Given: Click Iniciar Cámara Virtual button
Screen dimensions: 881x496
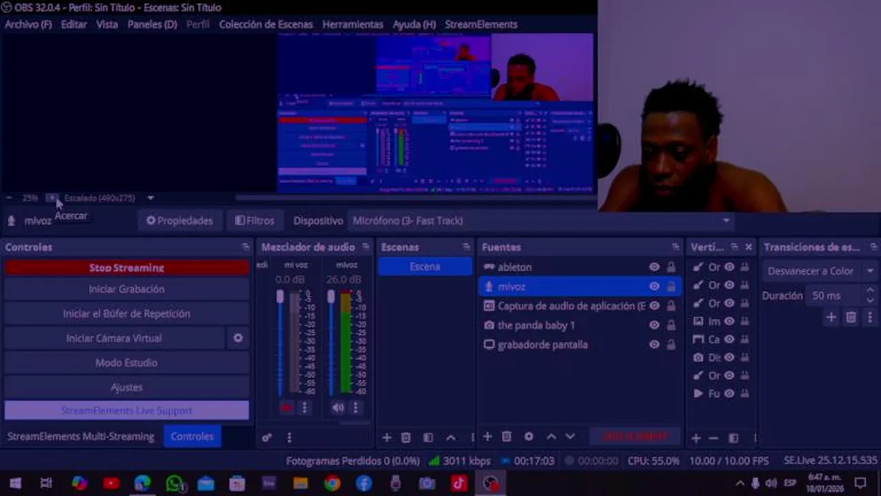Looking at the screenshot, I should pos(114,338).
